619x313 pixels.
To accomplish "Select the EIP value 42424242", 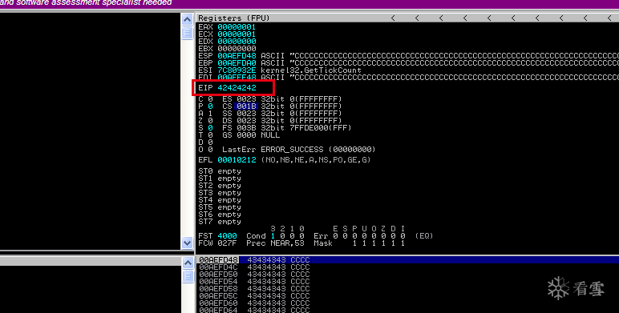I will (237, 87).
